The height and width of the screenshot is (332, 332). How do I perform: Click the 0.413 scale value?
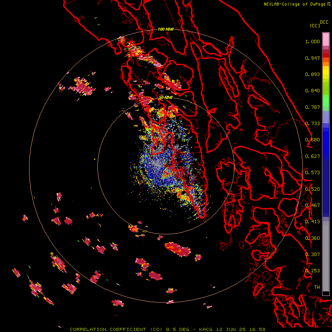coord(312,222)
